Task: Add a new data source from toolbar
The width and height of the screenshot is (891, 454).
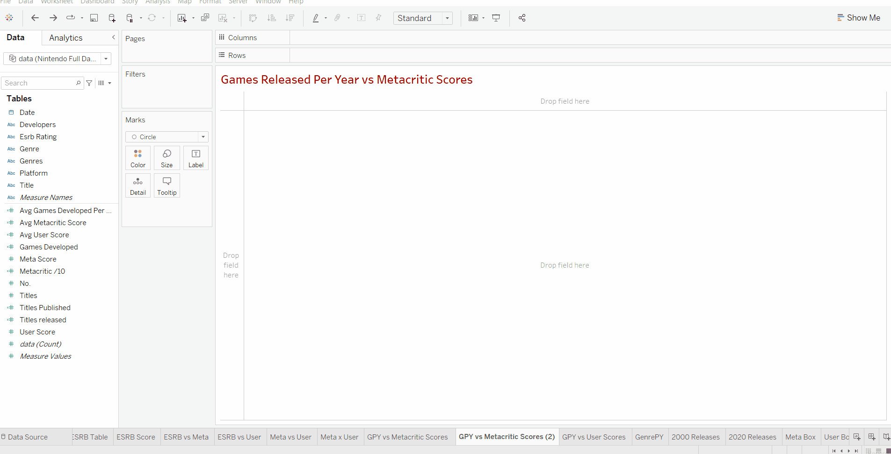Action: point(112,18)
